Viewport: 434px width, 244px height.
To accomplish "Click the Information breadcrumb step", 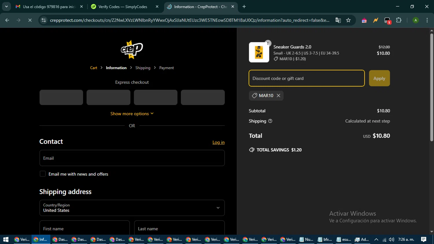I will (x=116, y=68).
